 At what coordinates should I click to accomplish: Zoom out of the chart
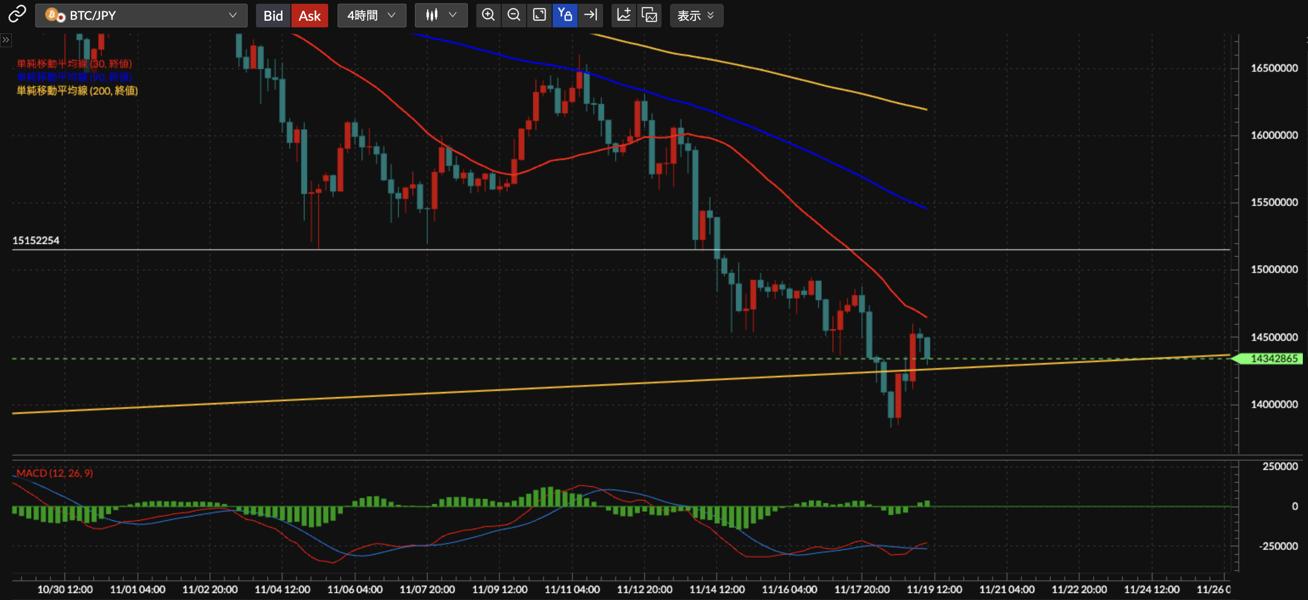(x=513, y=15)
